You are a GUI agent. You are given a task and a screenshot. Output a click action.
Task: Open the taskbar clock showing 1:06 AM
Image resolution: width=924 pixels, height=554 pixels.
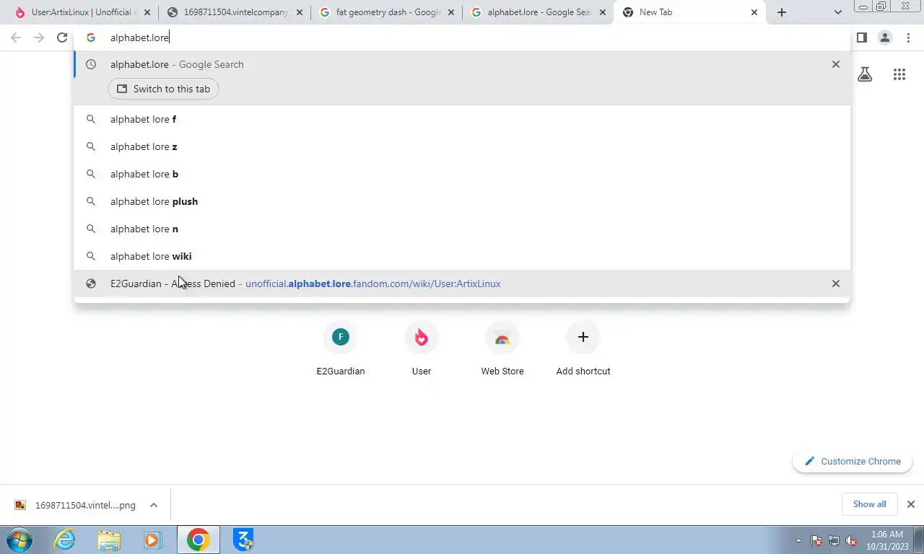[x=886, y=540]
